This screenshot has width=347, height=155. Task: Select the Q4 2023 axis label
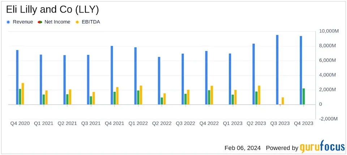(304, 123)
